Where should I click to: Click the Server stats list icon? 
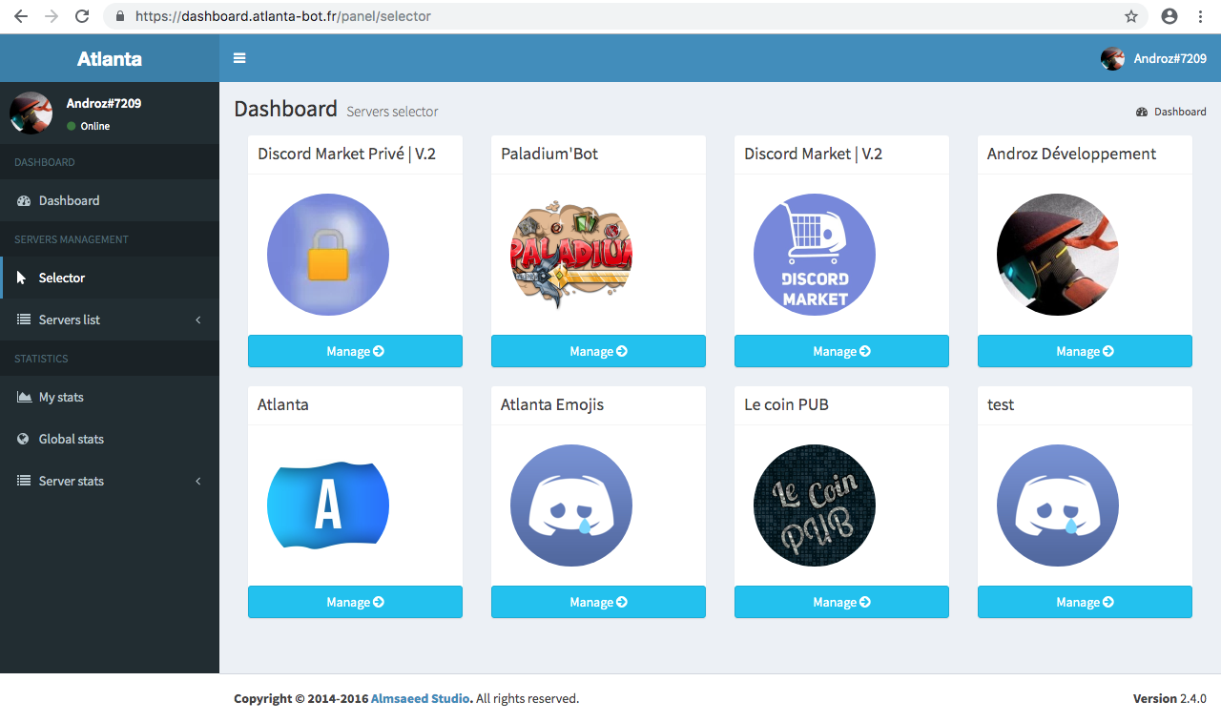[x=24, y=481]
